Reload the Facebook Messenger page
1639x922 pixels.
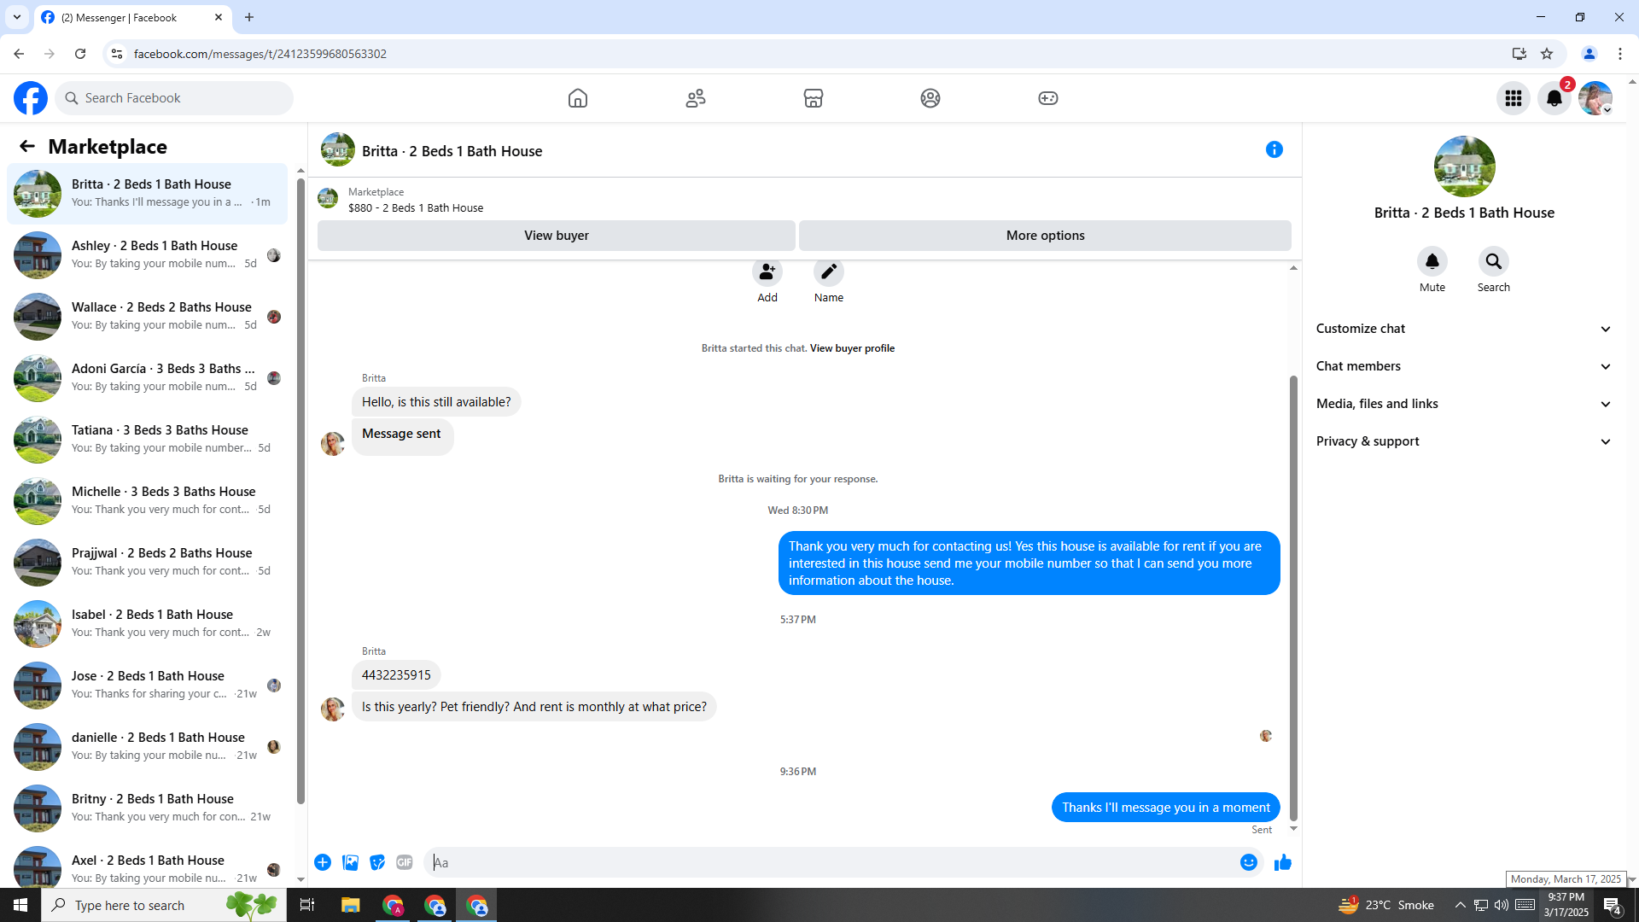[x=80, y=54]
